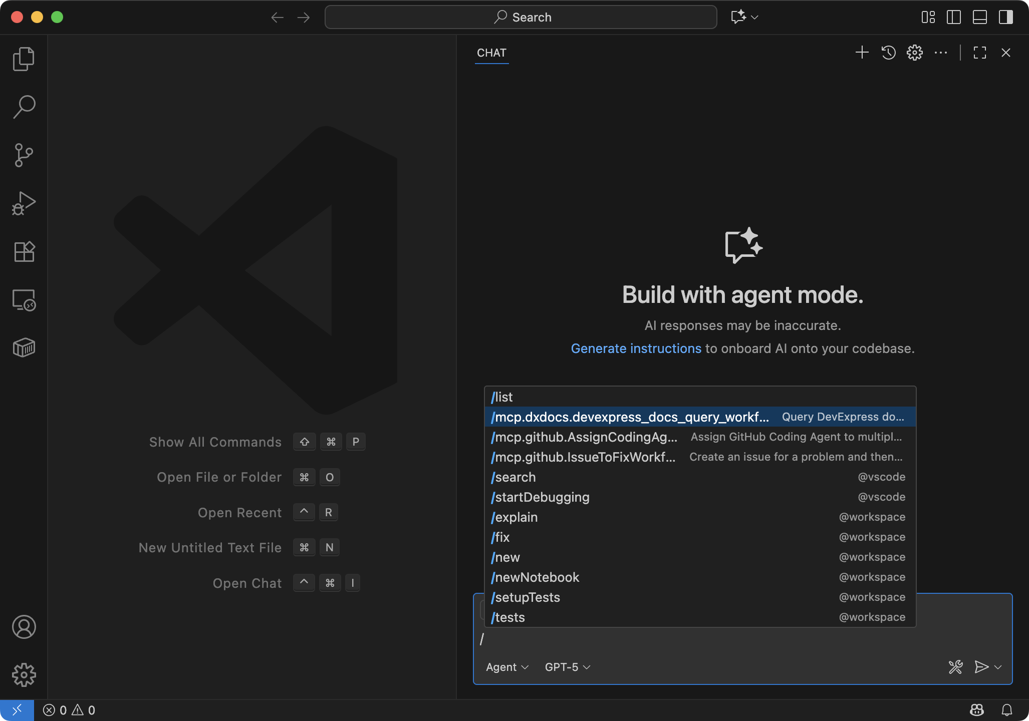Screen dimensions: 1029x721
Task: Toggle the secondary side bar visibility
Action: click(1005, 17)
